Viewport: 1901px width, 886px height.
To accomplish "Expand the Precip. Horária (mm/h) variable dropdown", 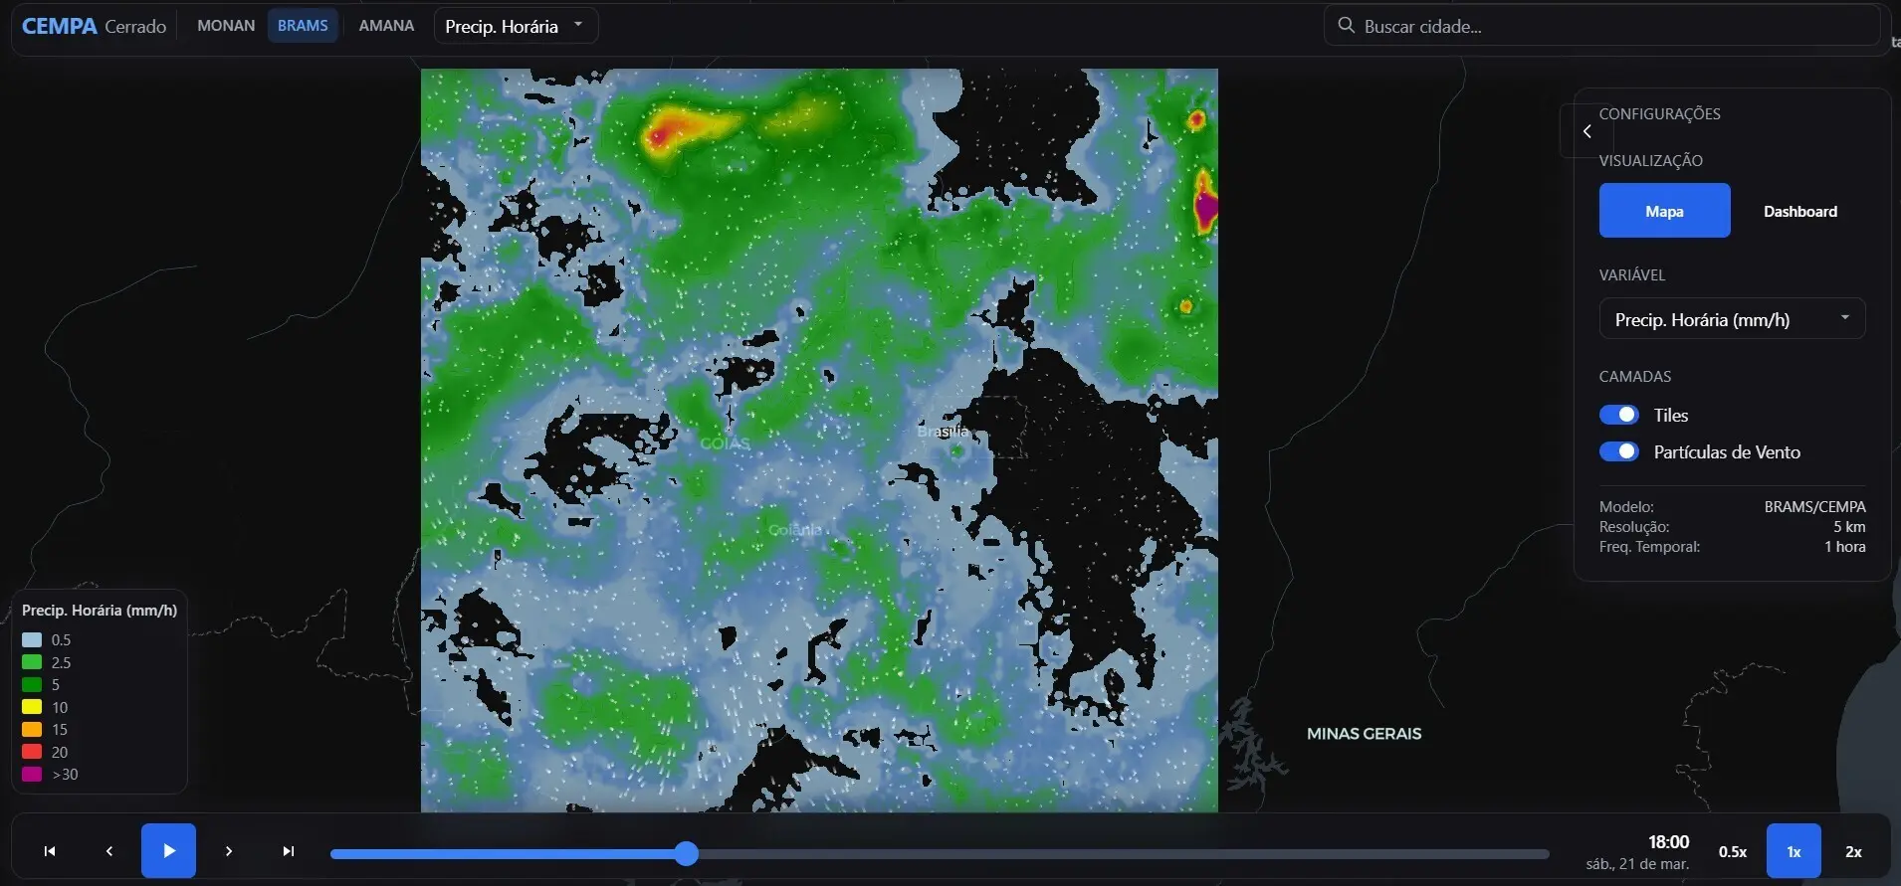I will coord(1731,319).
